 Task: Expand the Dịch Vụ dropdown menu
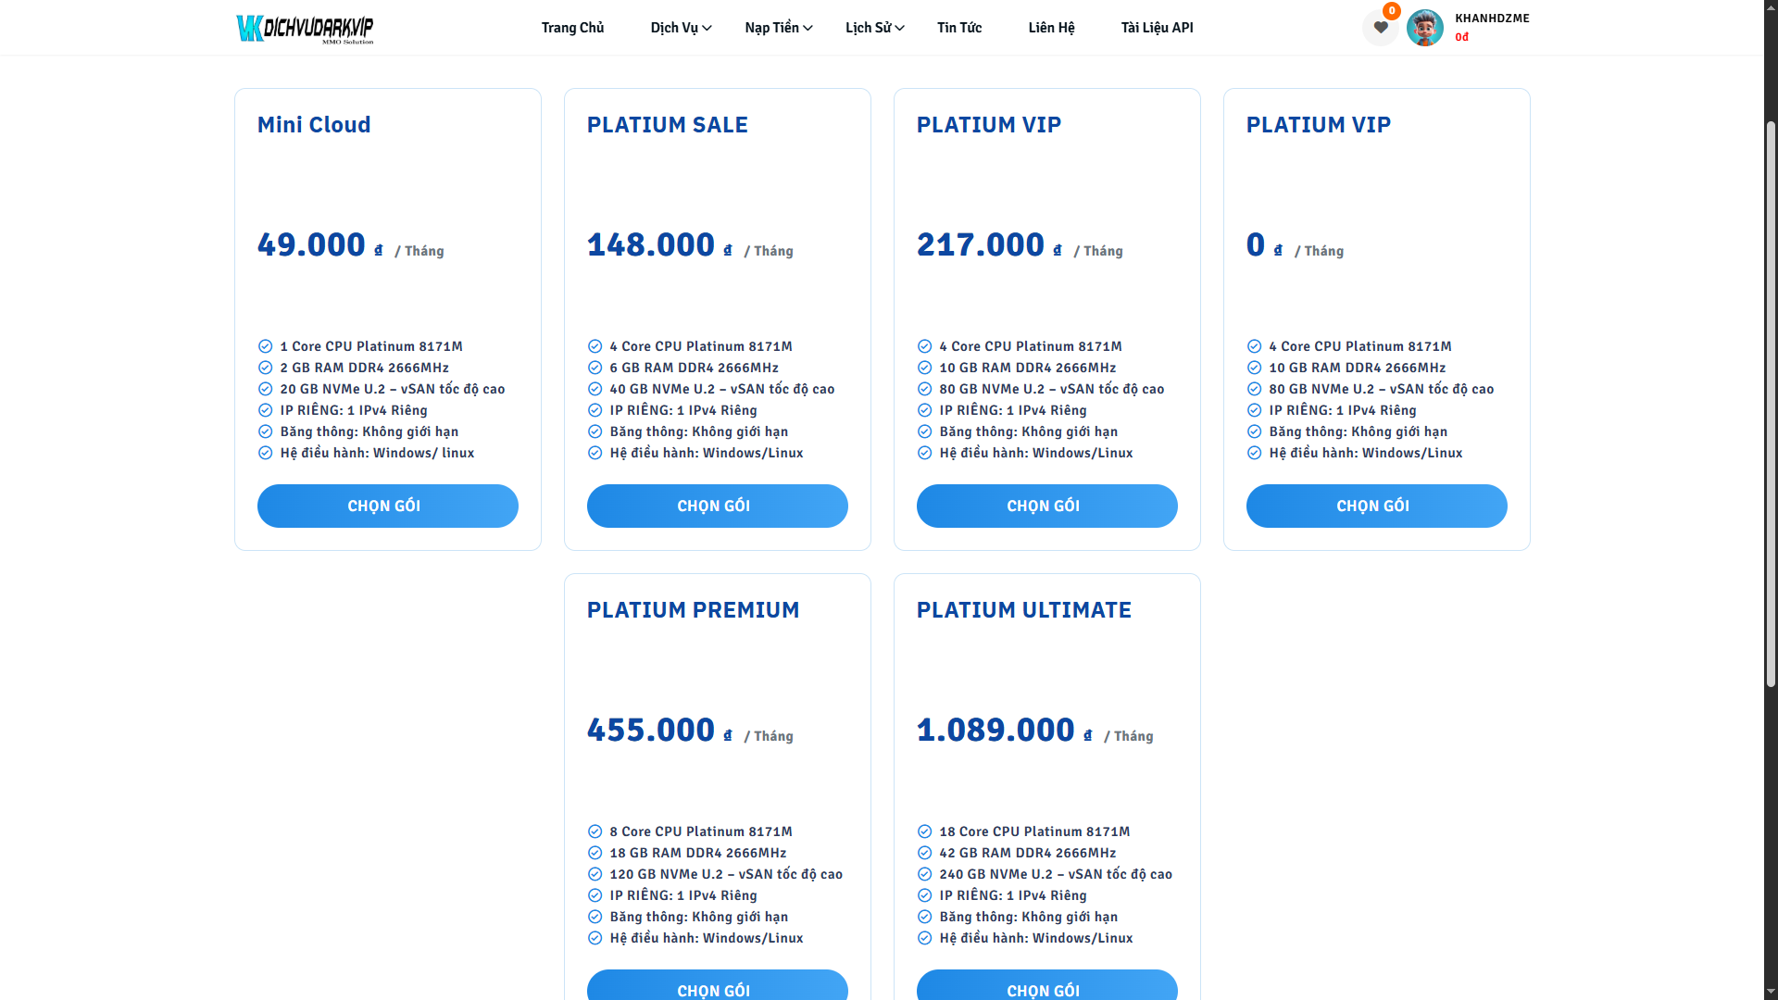pos(681,28)
